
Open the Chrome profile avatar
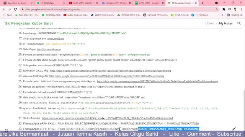point(235,9)
